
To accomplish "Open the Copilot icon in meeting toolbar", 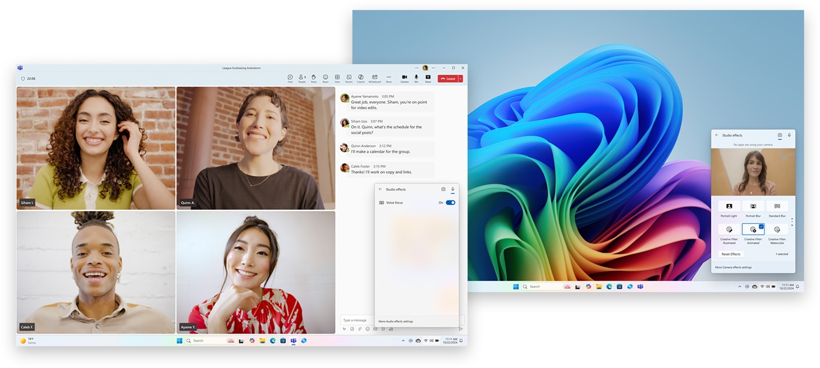I will tap(361, 78).
